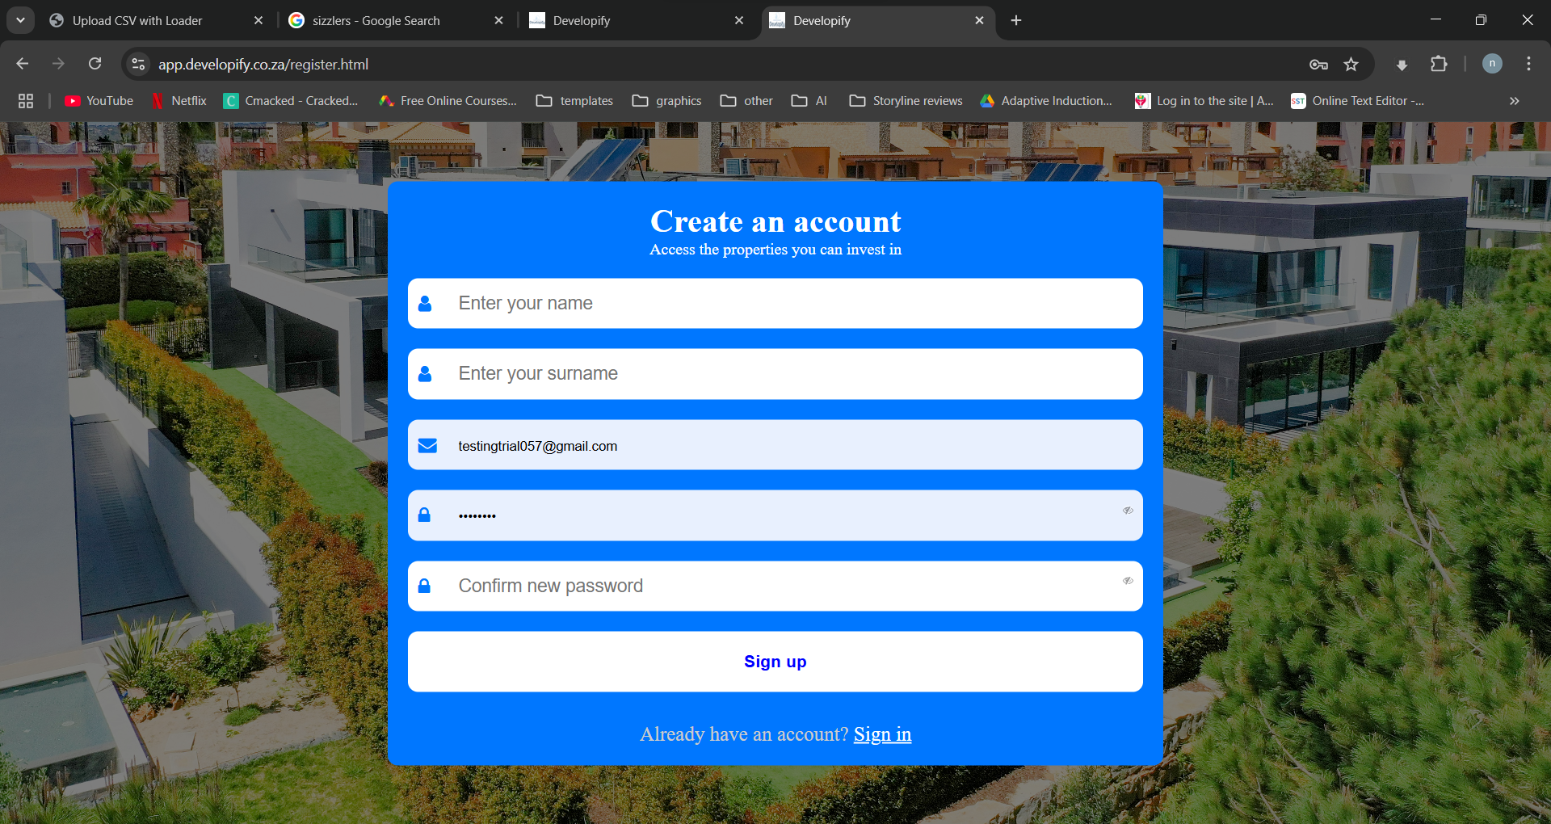
Task: Follow the Sign in link
Action: (x=882, y=734)
